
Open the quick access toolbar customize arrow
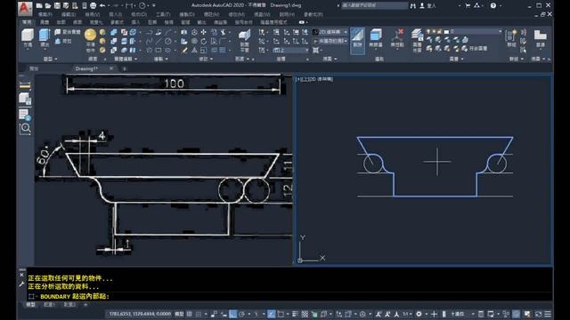pos(154,5)
